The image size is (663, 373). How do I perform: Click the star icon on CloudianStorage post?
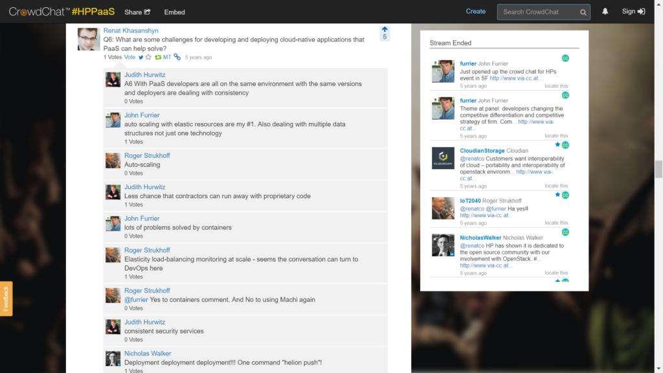[557, 145]
